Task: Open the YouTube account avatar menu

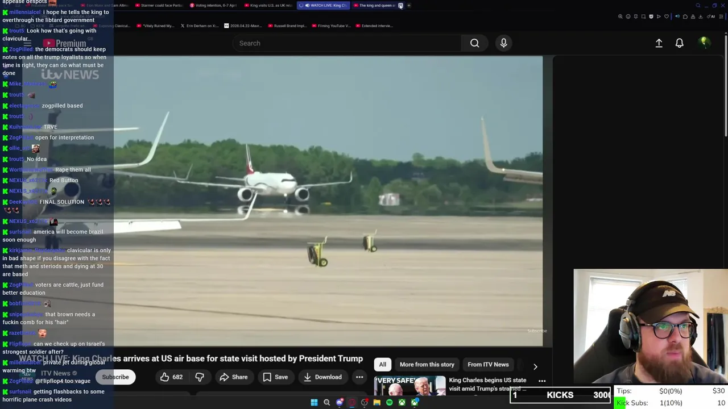Action: (704, 43)
